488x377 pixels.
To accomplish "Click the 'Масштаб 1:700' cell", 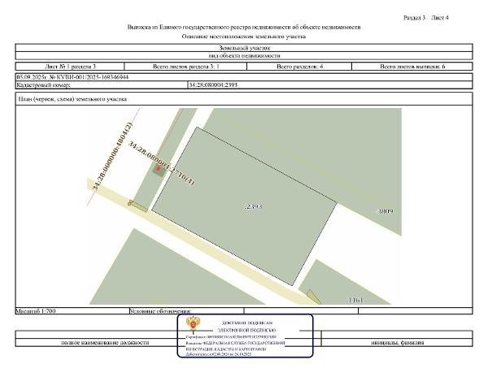I will [72, 310].
